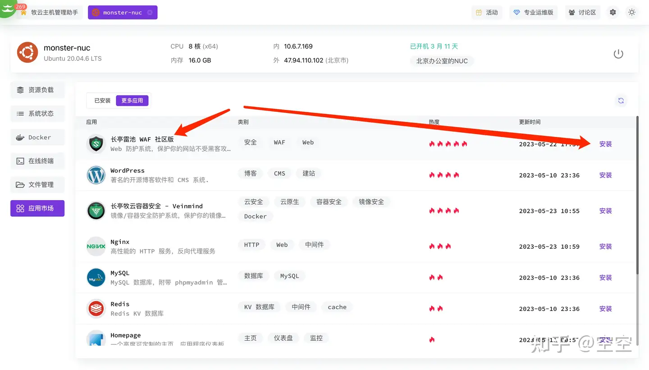Go to Docker in the sidebar
This screenshot has width=649, height=370.
37,137
